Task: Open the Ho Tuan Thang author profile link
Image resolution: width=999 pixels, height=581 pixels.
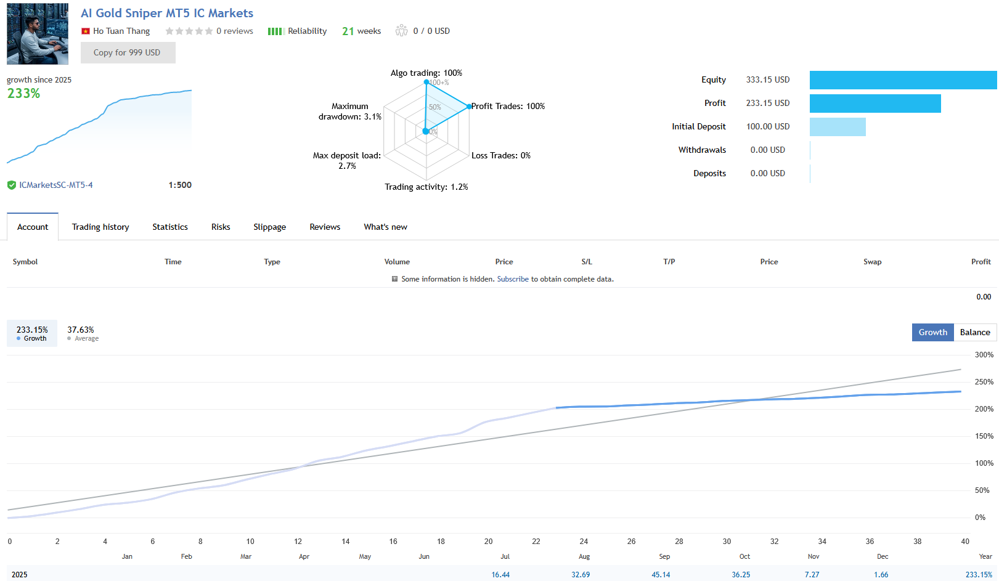Action: coord(121,31)
